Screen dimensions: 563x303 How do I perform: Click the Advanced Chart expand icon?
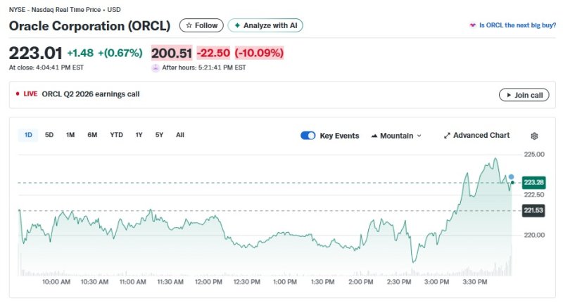(447, 136)
